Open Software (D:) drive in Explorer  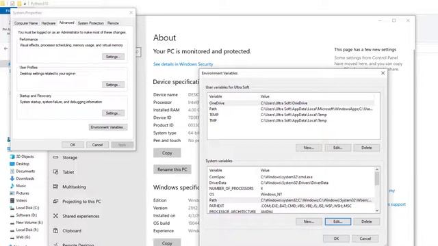(x=26, y=215)
